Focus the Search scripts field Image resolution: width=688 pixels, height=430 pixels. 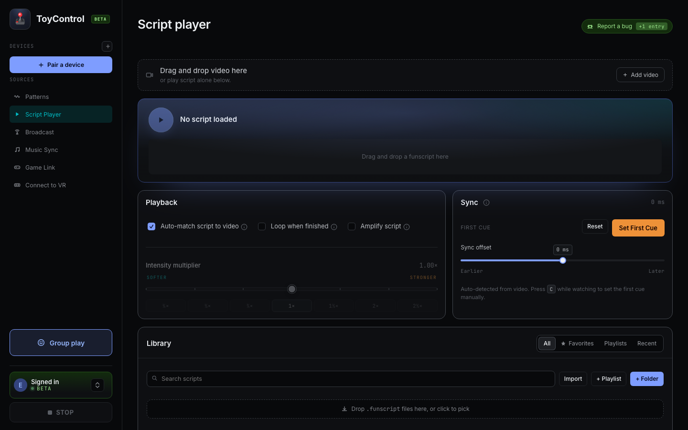click(x=351, y=379)
